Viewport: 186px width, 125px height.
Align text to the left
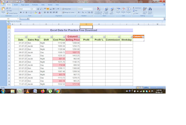[x=45, y=12]
